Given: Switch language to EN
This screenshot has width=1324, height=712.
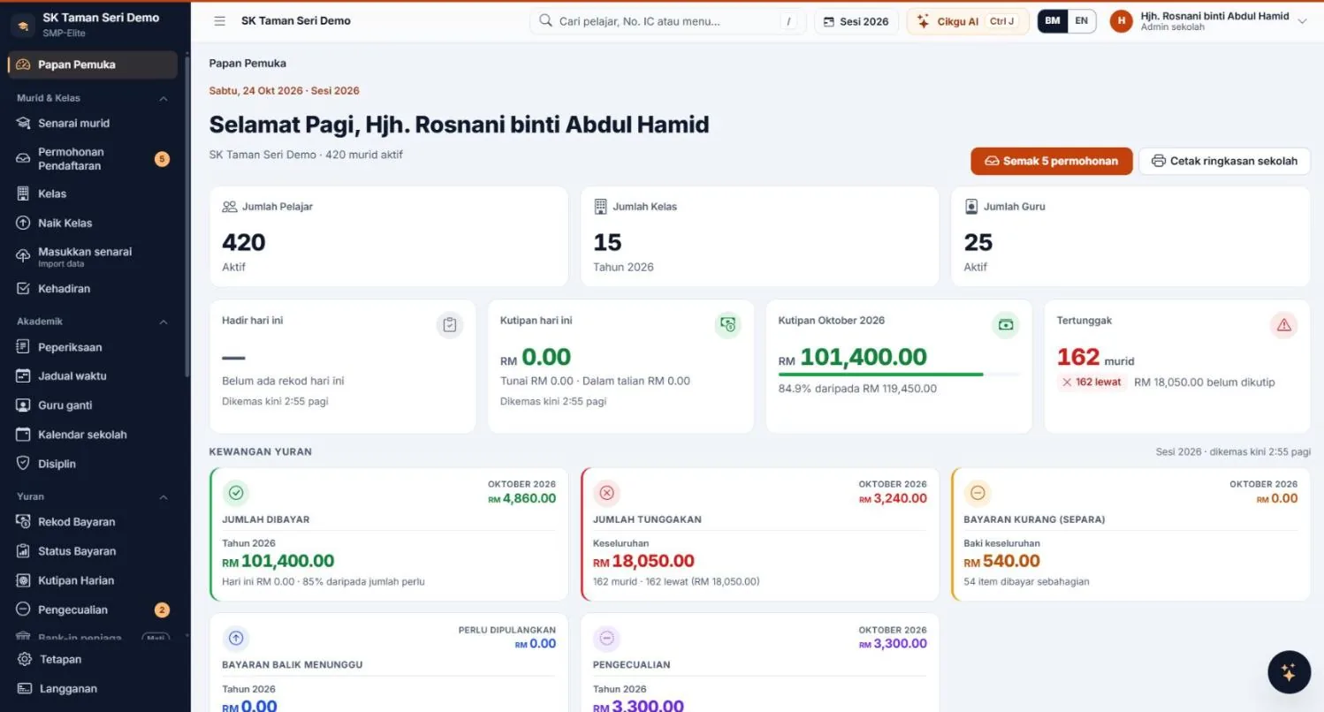Looking at the screenshot, I should (x=1081, y=21).
